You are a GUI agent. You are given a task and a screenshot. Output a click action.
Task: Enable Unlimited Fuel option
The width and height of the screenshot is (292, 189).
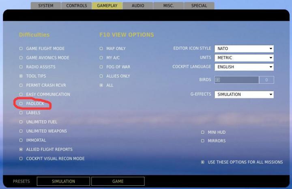click(x=21, y=122)
